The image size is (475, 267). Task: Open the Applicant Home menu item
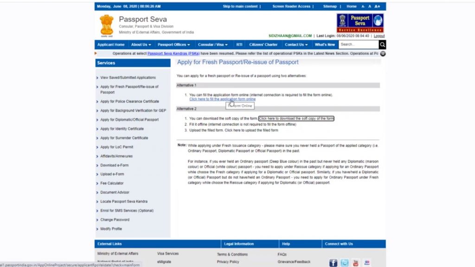point(111,44)
